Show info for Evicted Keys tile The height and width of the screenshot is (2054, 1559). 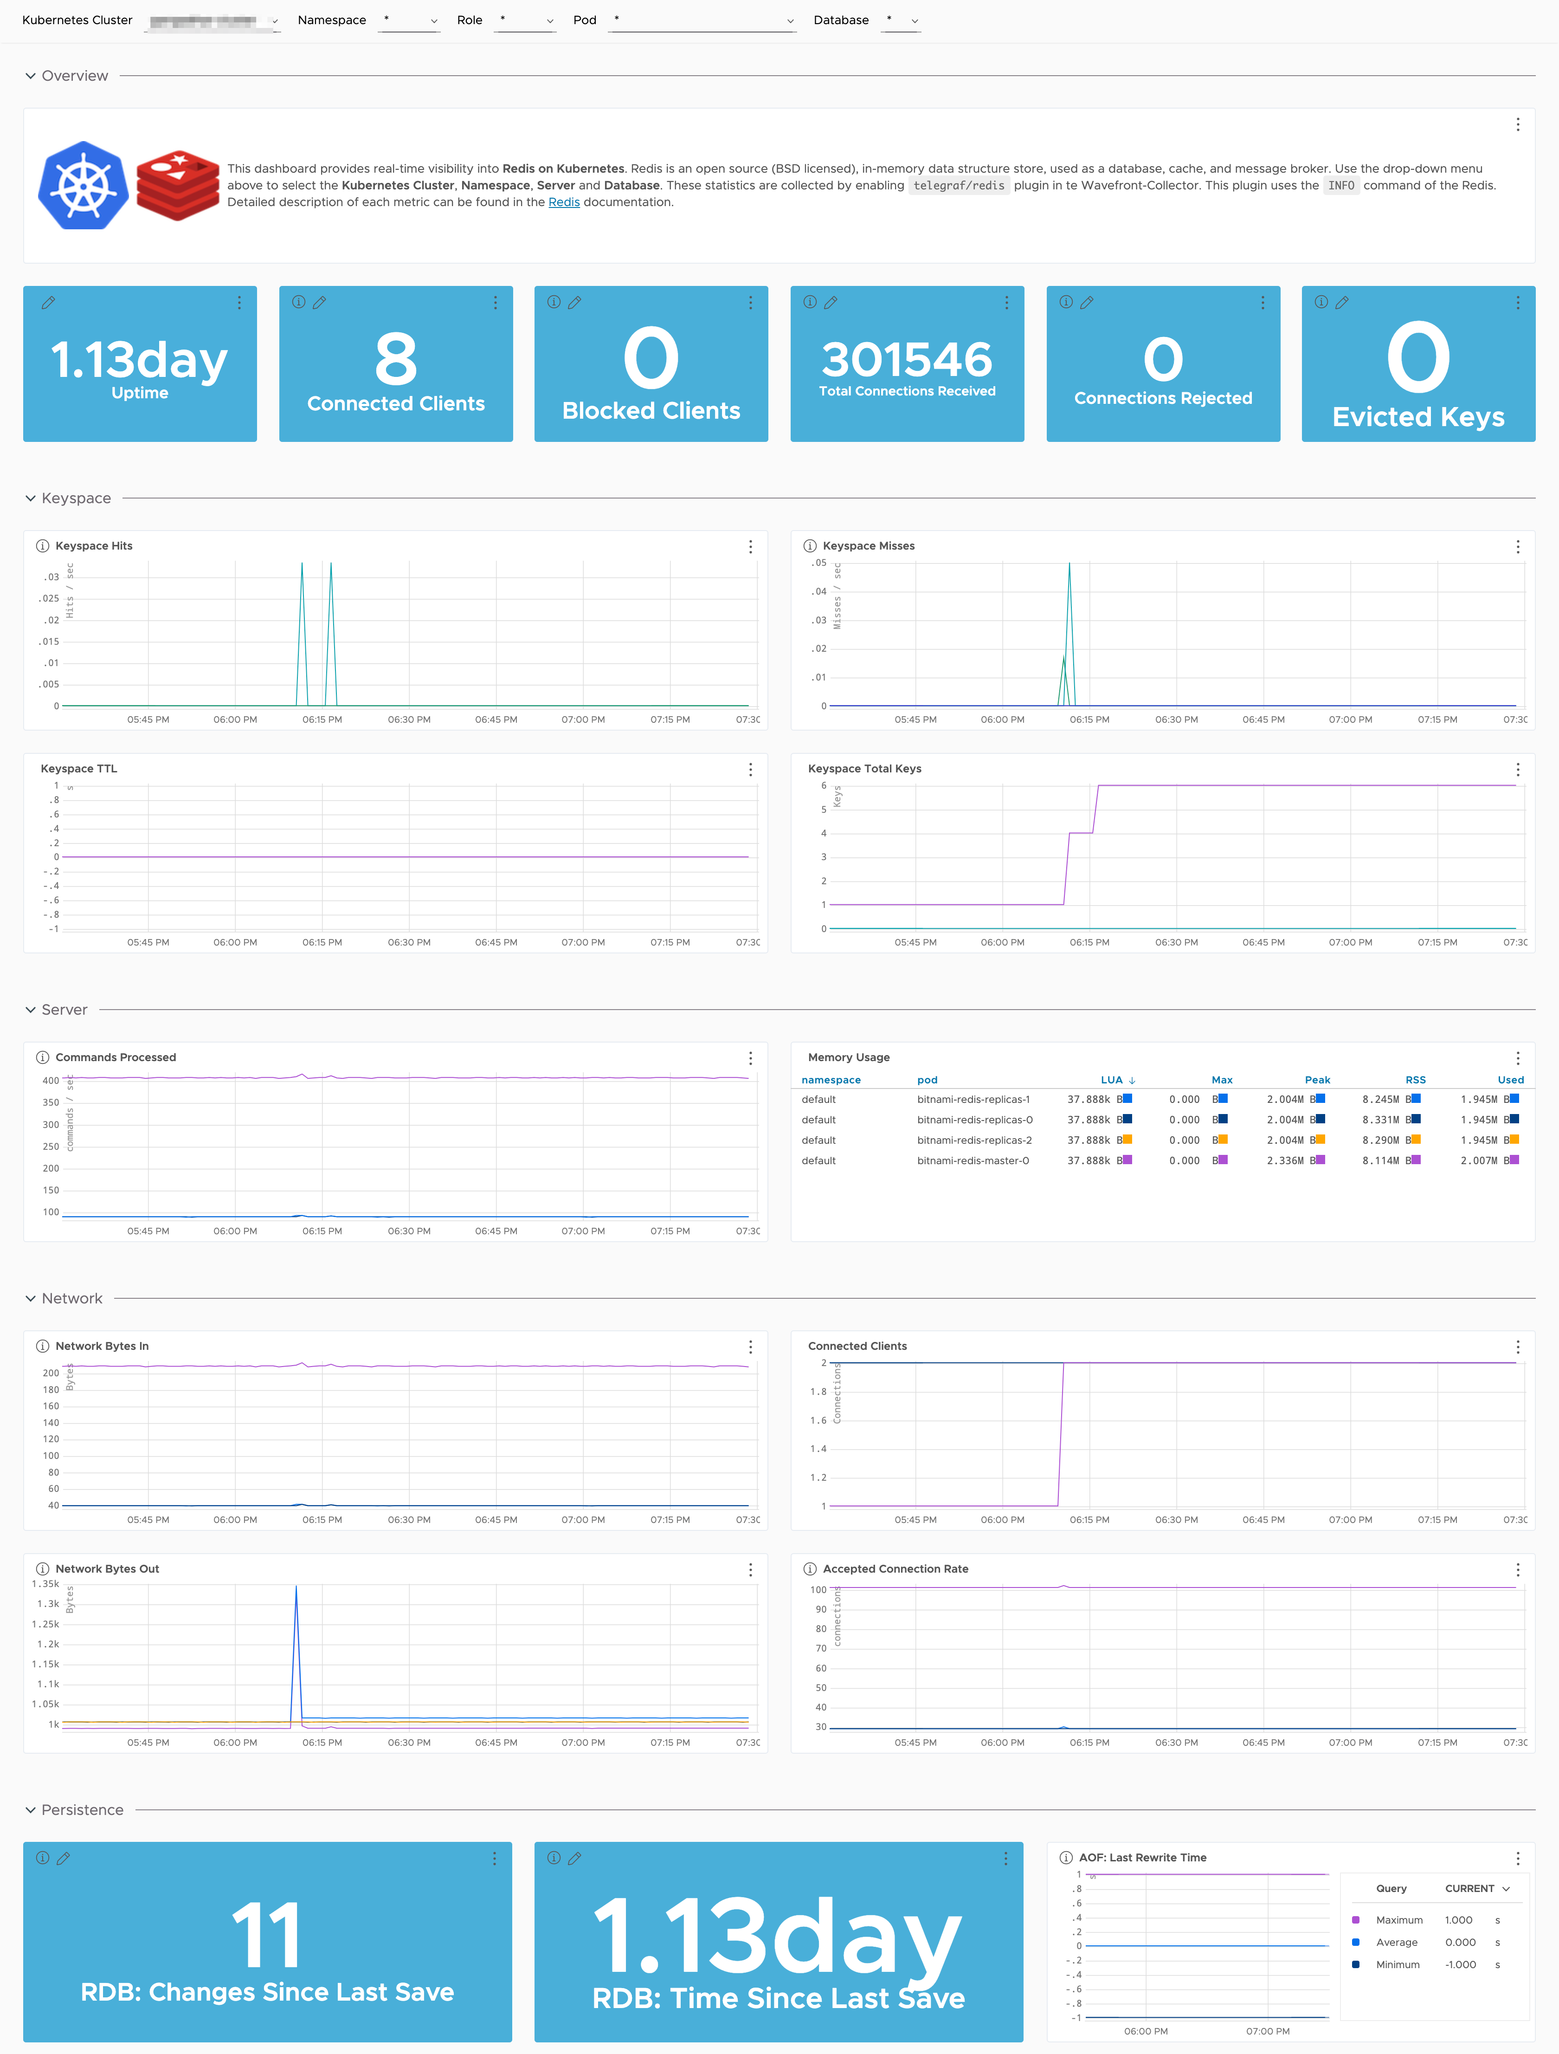click(1321, 302)
